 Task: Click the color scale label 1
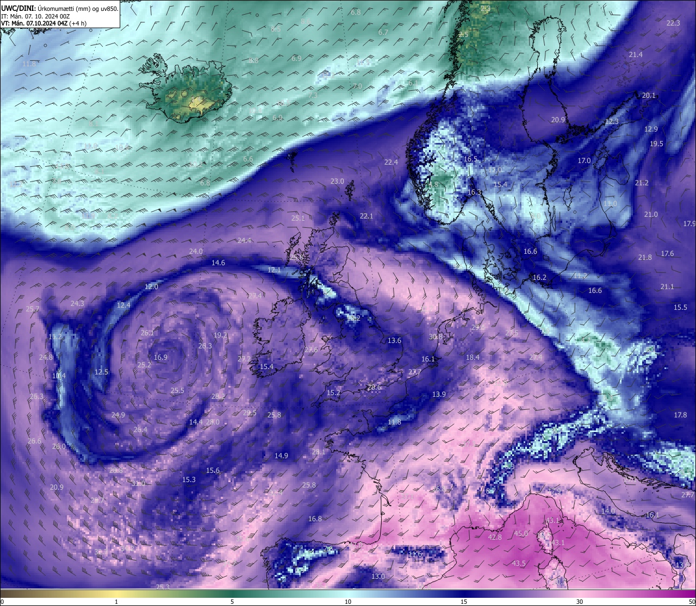[116, 602]
